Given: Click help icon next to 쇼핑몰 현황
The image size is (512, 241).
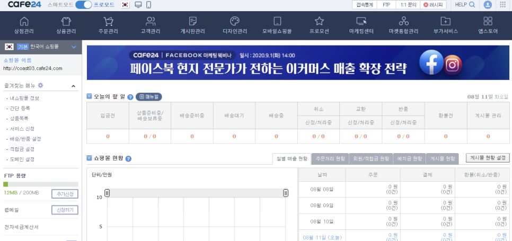Looking at the screenshot, I should point(128,159).
